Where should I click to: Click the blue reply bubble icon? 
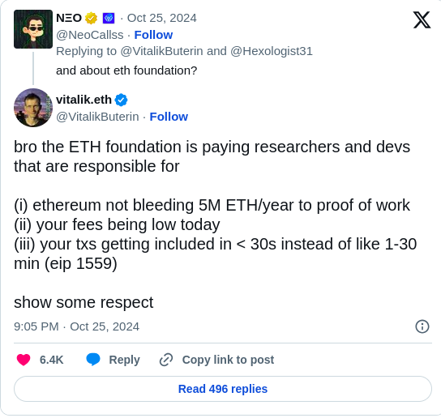click(x=93, y=360)
